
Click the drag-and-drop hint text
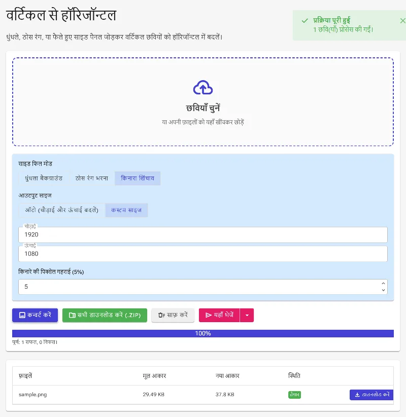coord(202,122)
